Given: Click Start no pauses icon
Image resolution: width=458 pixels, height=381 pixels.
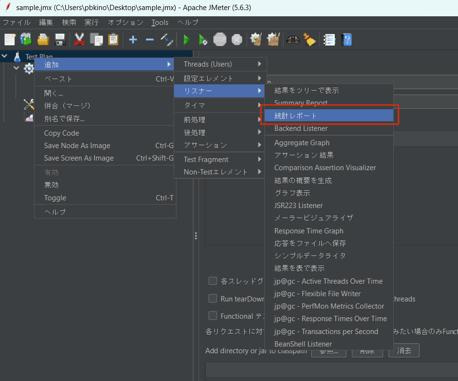Looking at the screenshot, I should (x=203, y=39).
